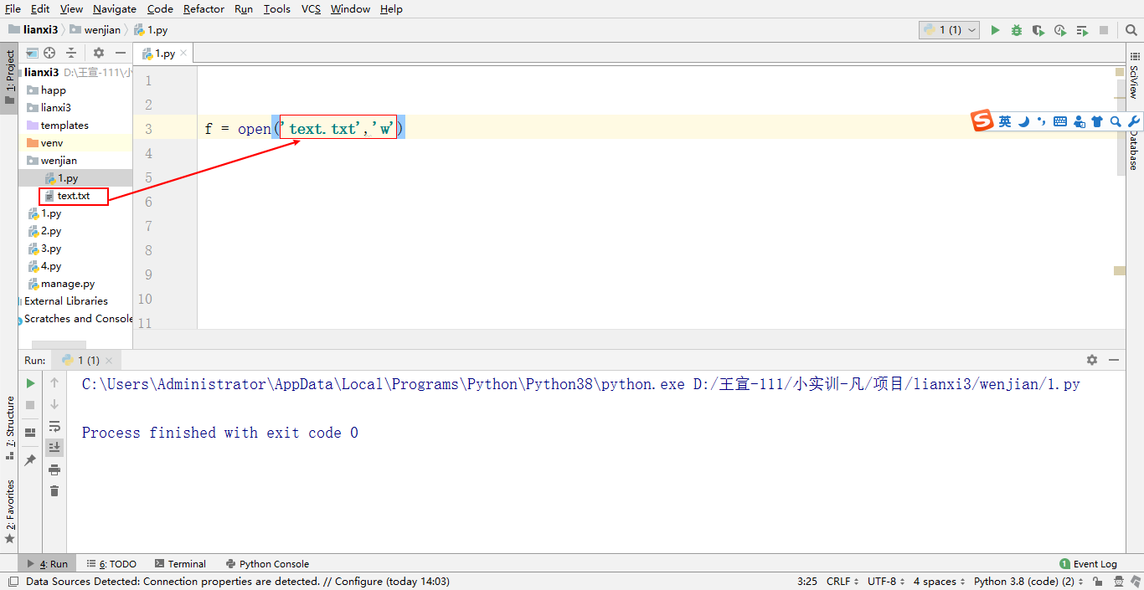The height and width of the screenshot is (590, 1144).
Task: Rerun the script in Run panel
Action: click(30, 383)
